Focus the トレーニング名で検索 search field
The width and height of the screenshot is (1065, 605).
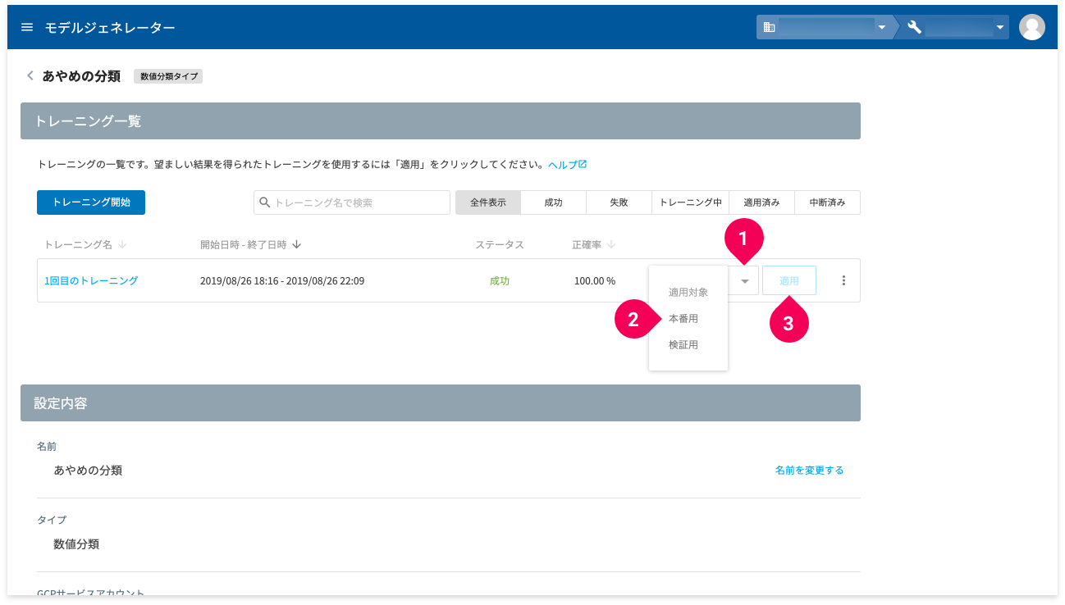pyautogui.click(x=352, y=202)
